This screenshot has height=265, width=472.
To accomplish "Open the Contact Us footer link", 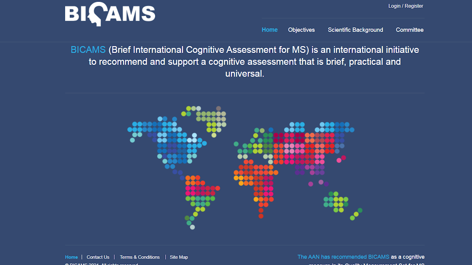I will click(98, 257).
